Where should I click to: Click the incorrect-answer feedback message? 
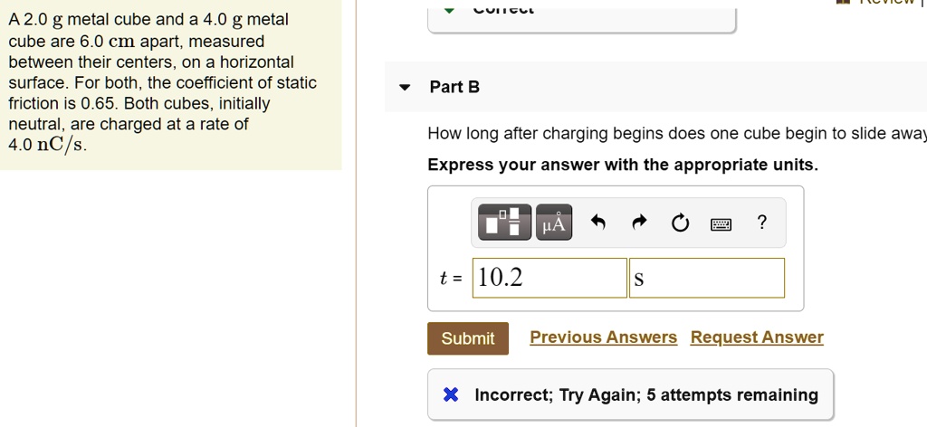(x=645, y=394)
